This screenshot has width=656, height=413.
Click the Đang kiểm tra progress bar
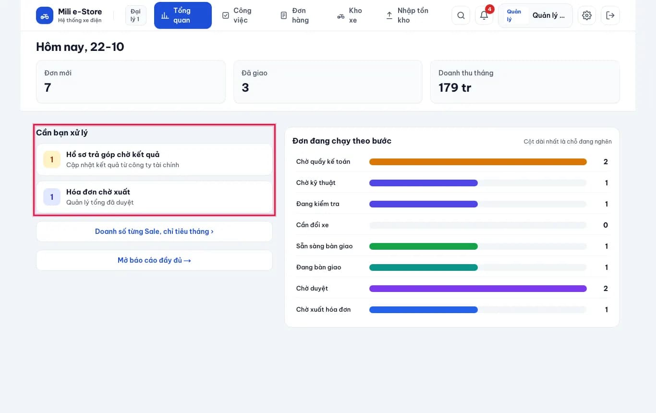(478, 204)
